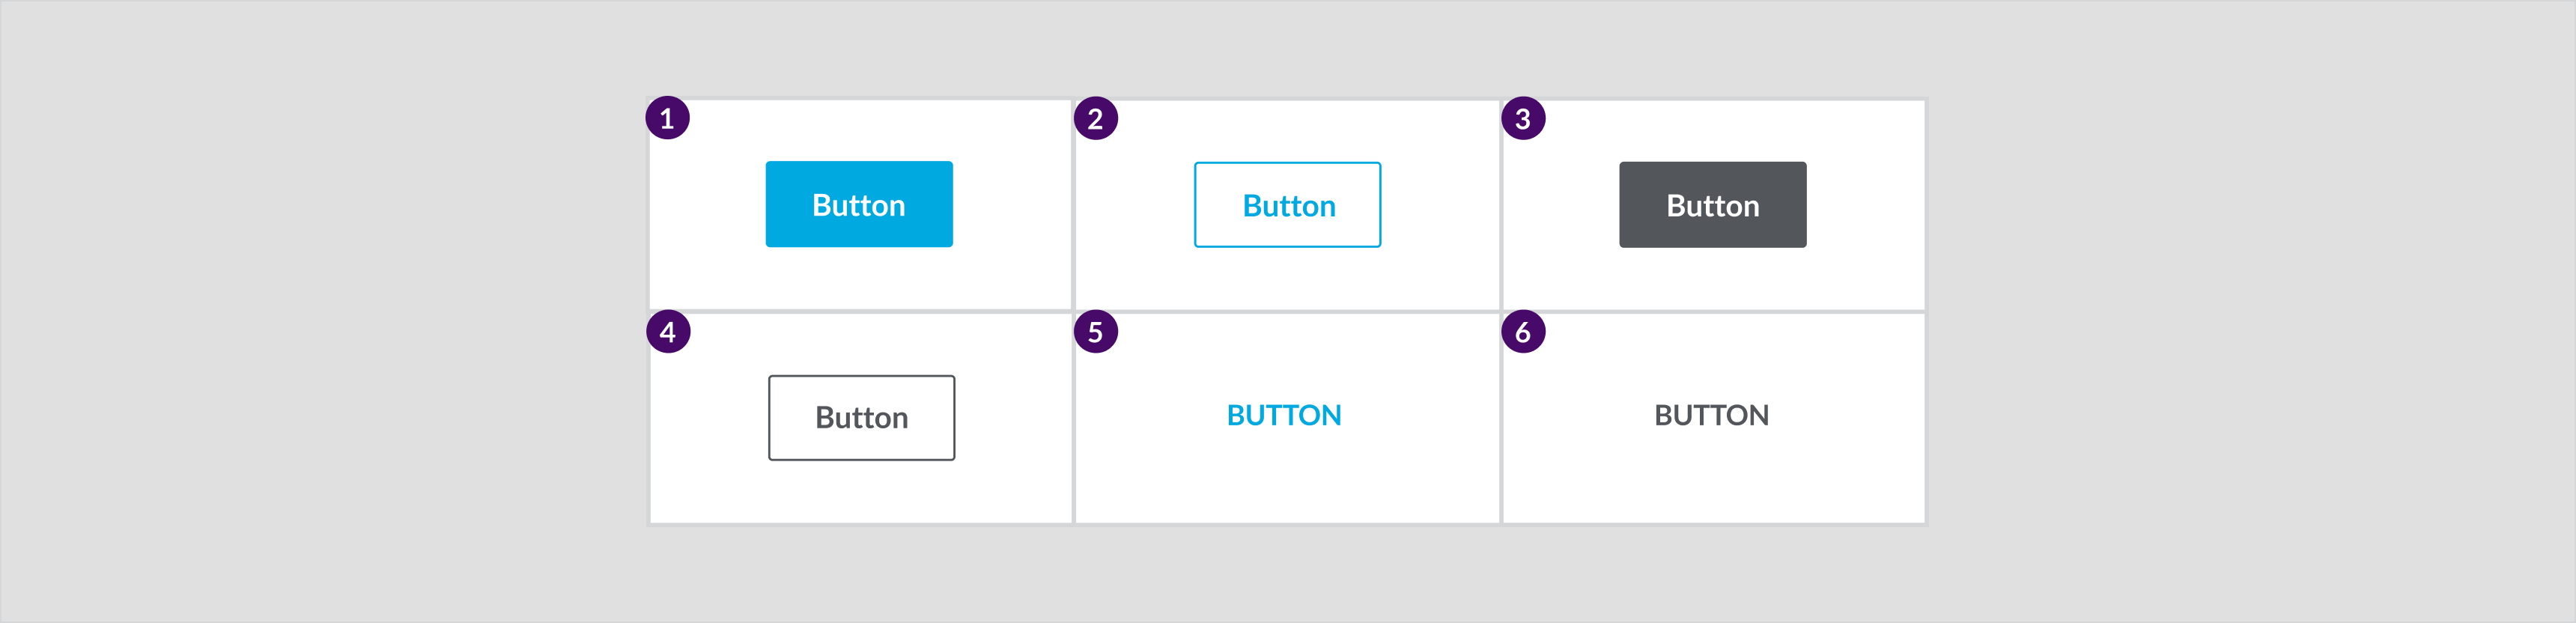
Task: Click the blue uppercase BUTTON text link
Action: [1284, 415]
